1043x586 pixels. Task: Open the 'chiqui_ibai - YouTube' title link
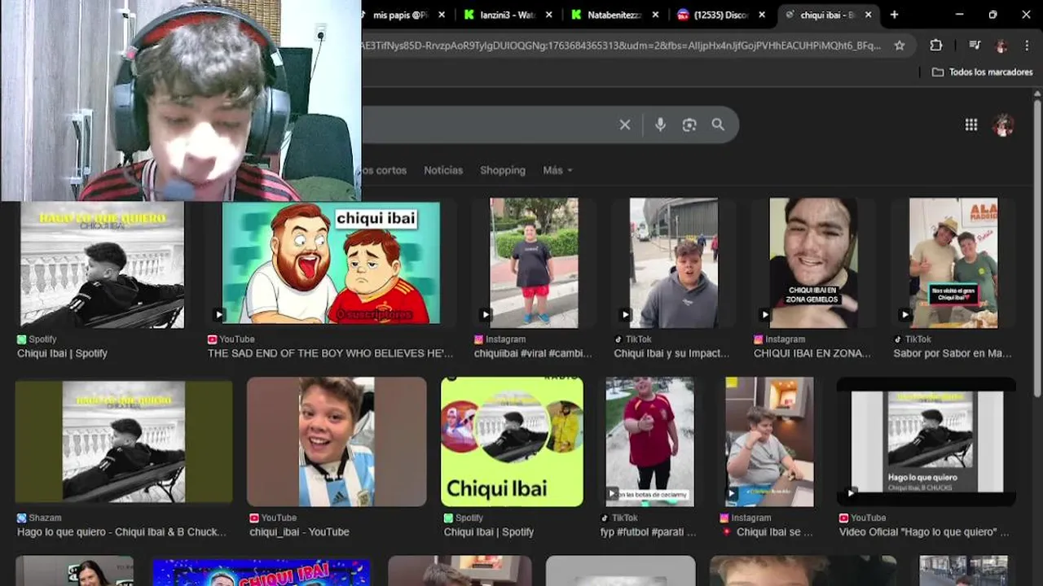(x=299, y=531)
